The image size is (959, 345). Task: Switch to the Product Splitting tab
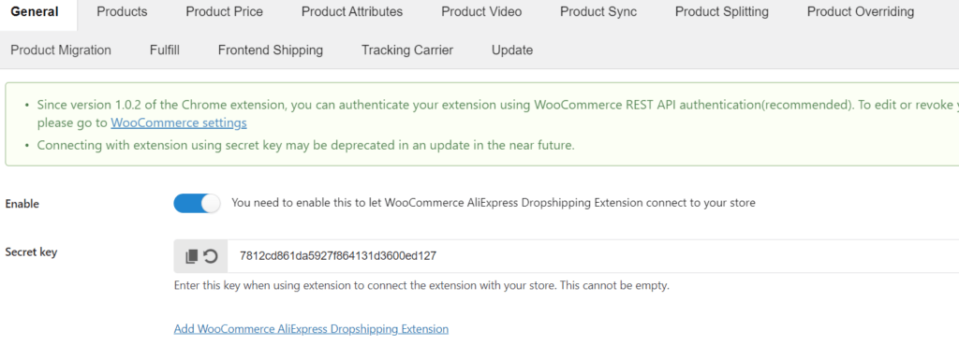(x=722, y=11)
